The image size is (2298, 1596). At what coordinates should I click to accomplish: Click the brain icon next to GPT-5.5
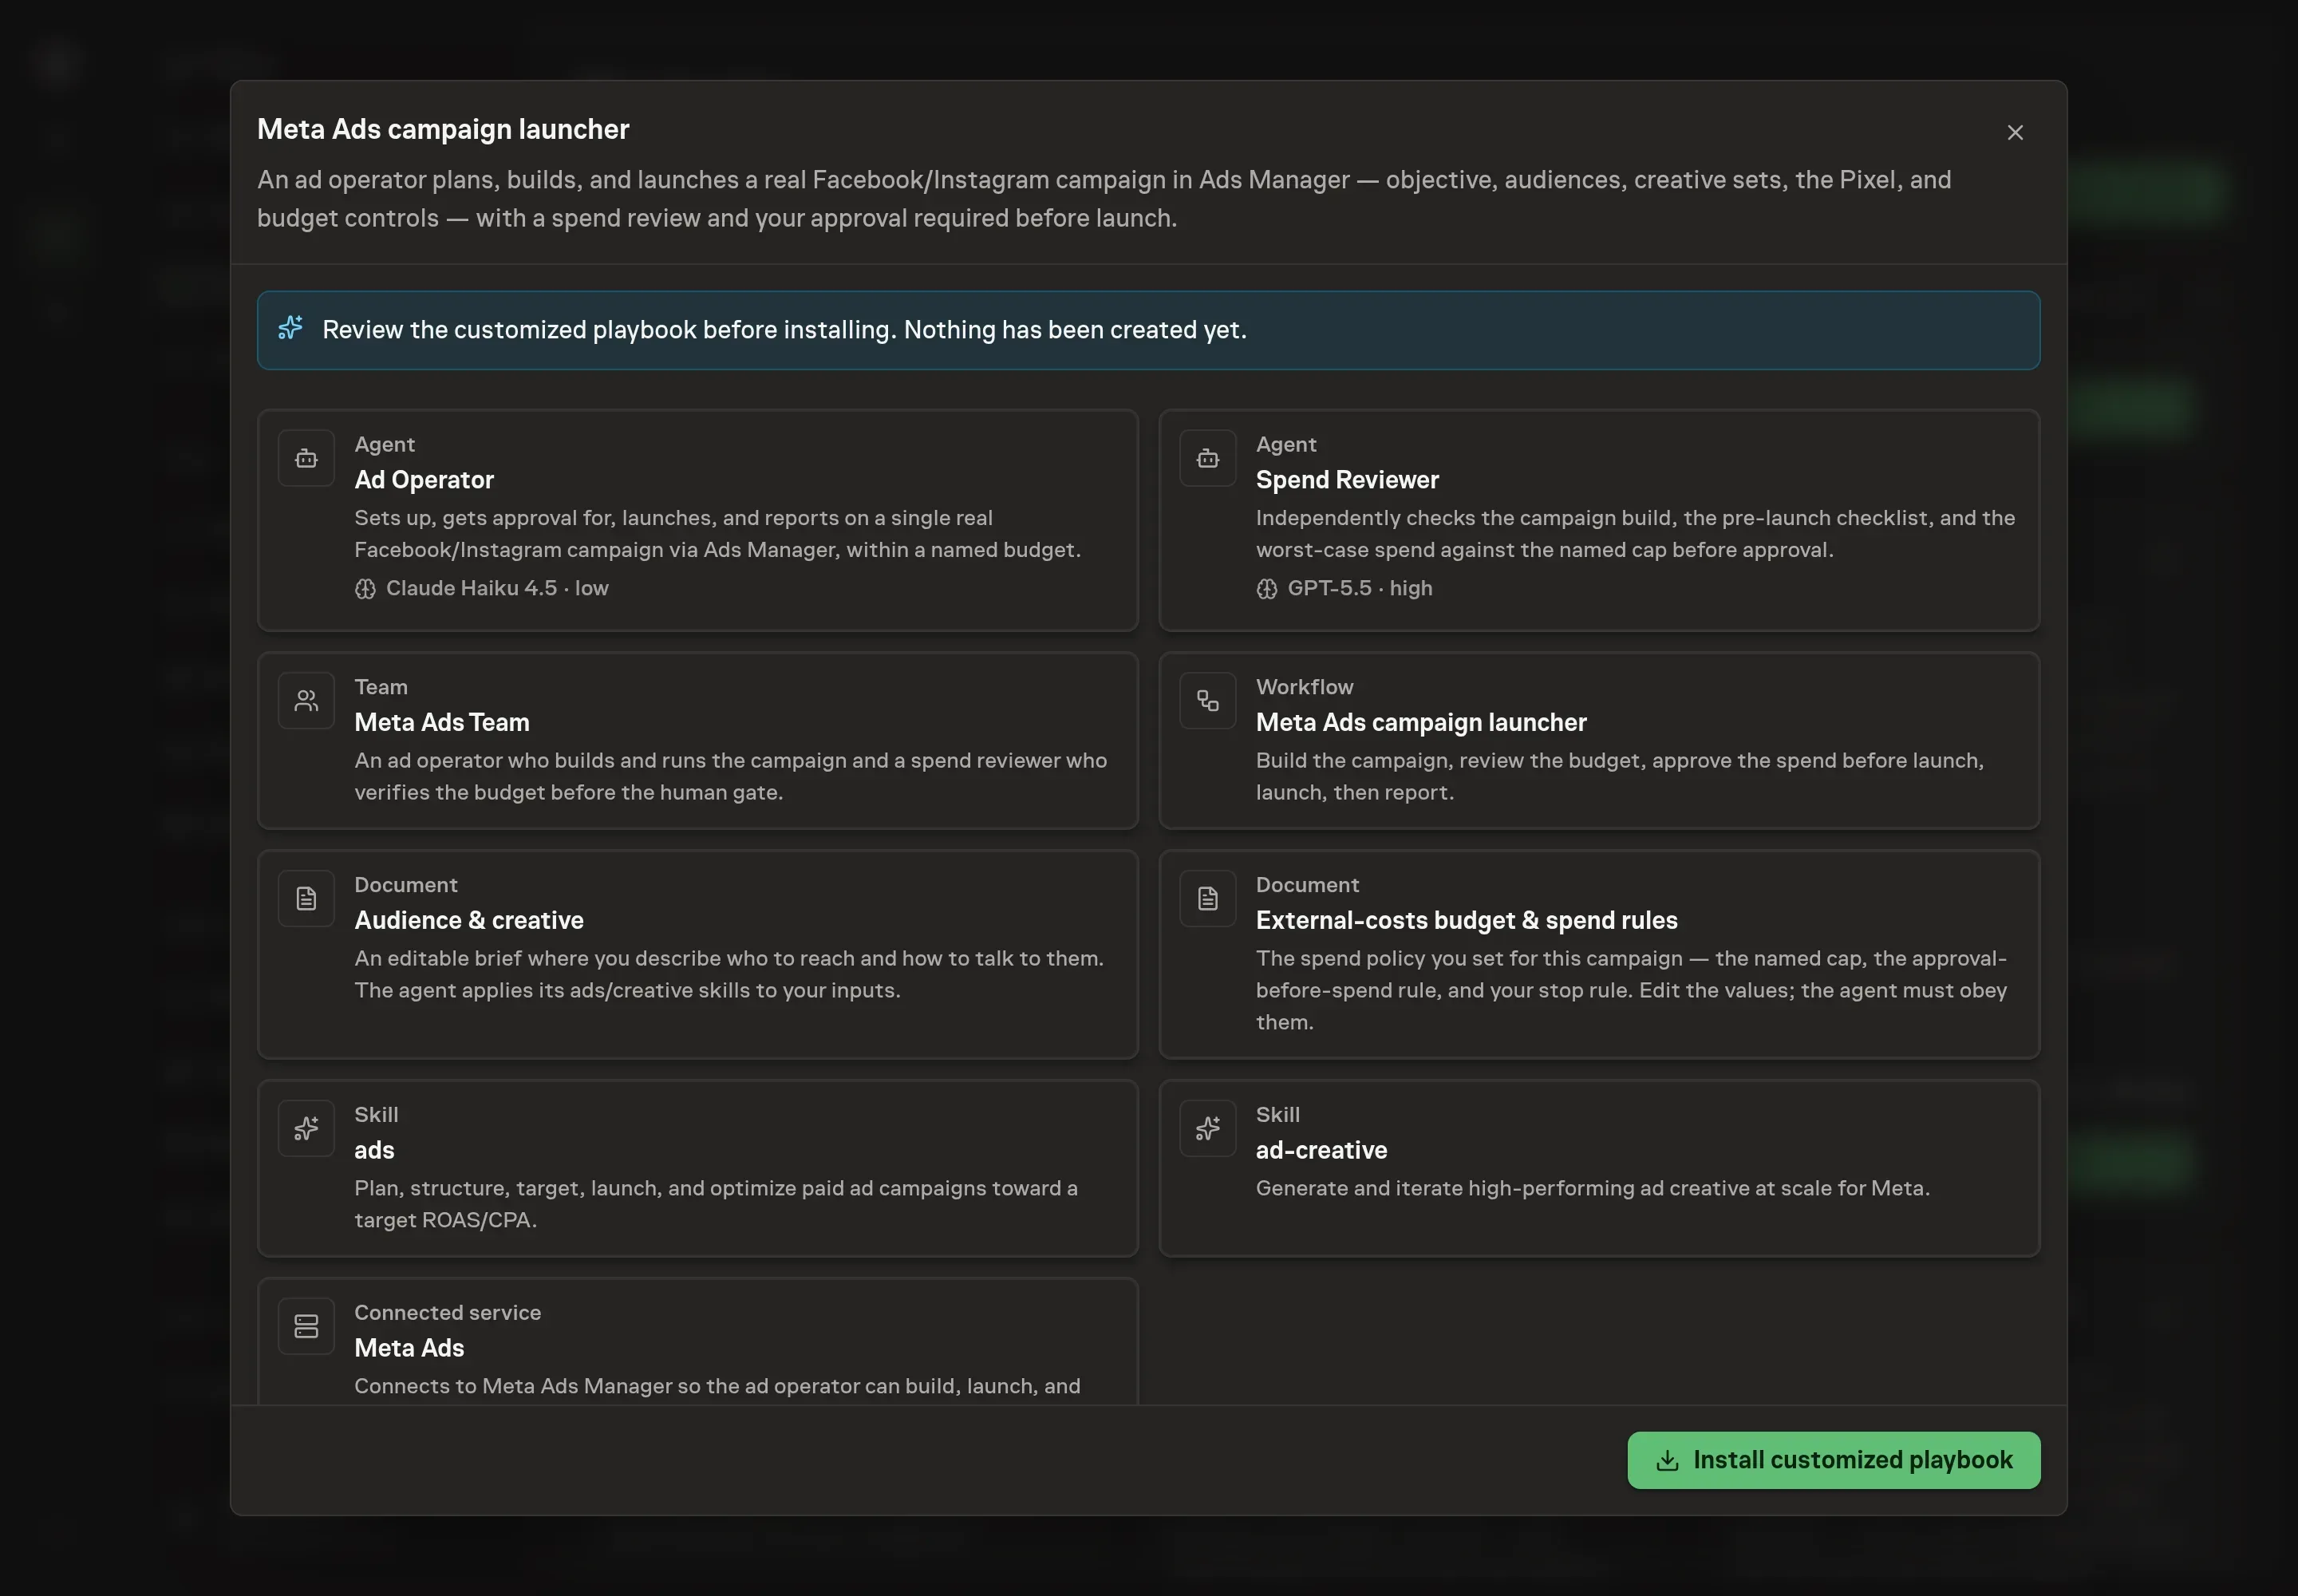point(1266,589)
